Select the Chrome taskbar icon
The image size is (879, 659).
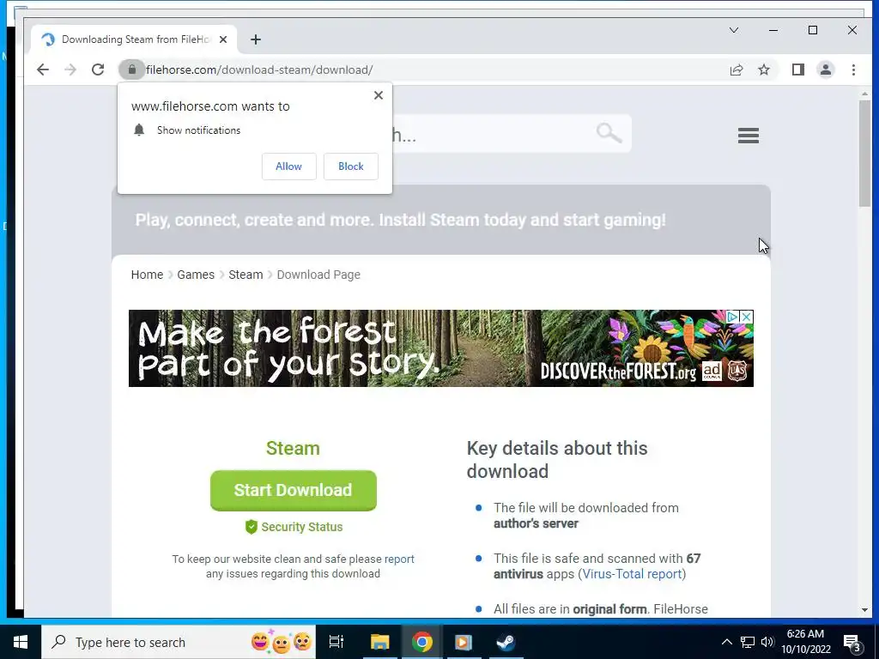422,642
